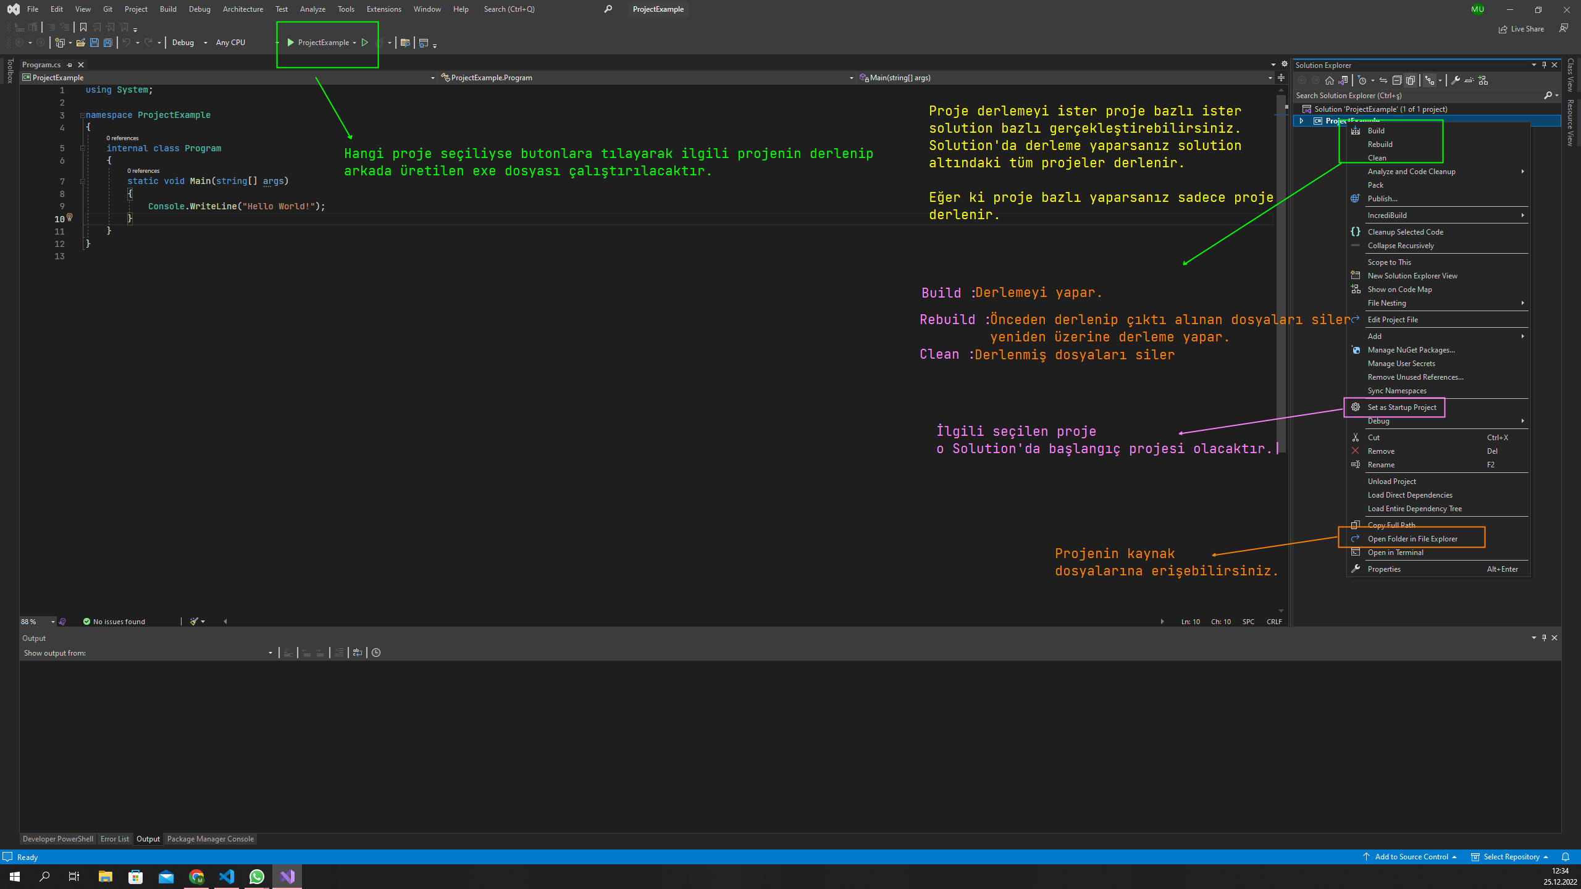Open the ProjectExample startup item dropdown arrow

(354, 43)
